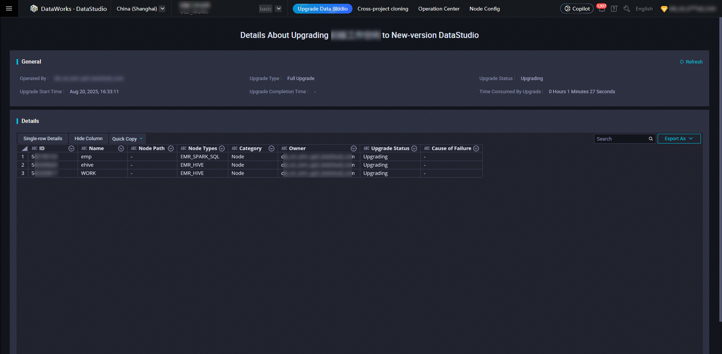The image size is (722, 354).
Task: Open the Cause of Failure column menu
Action: pyautogui.click(x=476, y=148)
